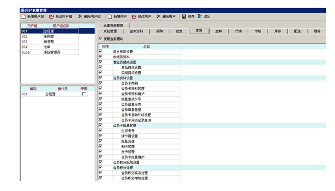Image resolution: width=335 pixels, height=191 pixels.
Task: Switch to the 代销 tab
Action: click(x=238, y=31)
